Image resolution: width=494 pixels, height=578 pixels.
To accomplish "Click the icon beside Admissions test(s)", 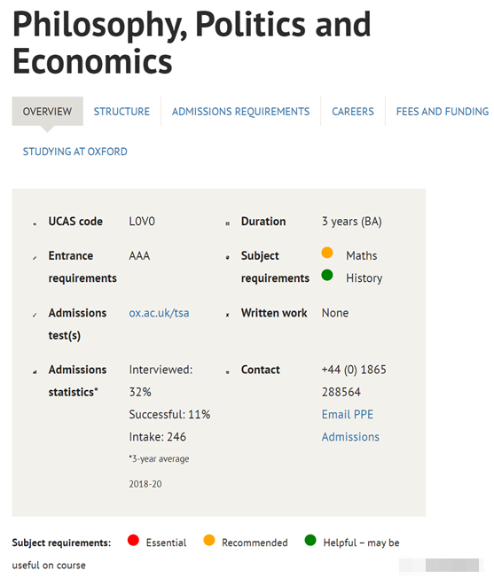I will click(35, 315).
